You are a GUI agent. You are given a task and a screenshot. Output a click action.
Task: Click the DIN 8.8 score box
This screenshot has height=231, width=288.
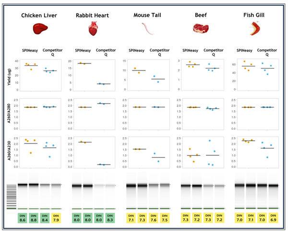pos(35,219)
